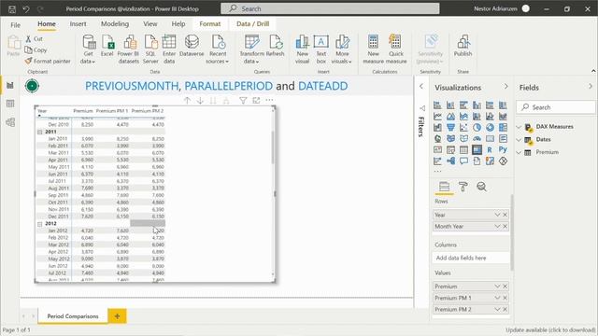Switch to Data view in sidebar
This screenshot has height=336, width=598.
(x=10, y=104)
